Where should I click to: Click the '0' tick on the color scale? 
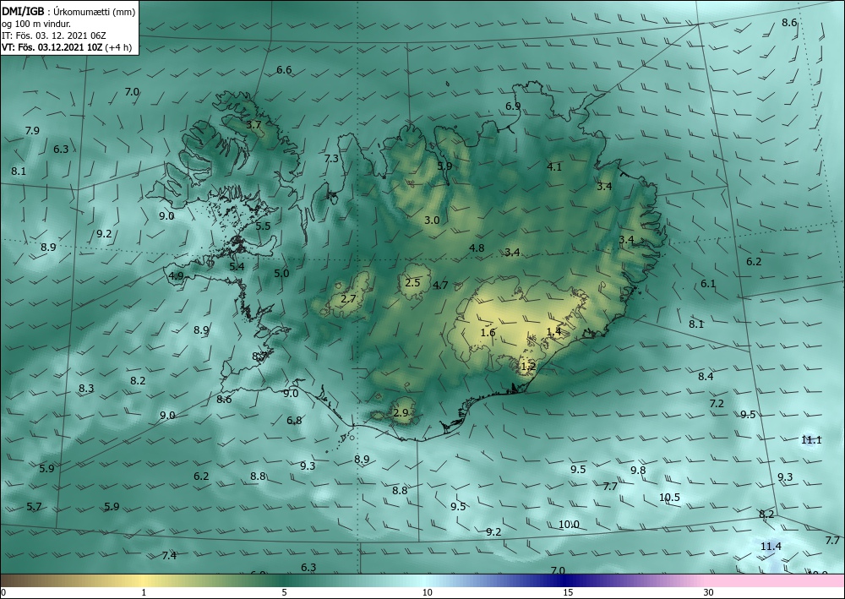(x=3, y=593)
